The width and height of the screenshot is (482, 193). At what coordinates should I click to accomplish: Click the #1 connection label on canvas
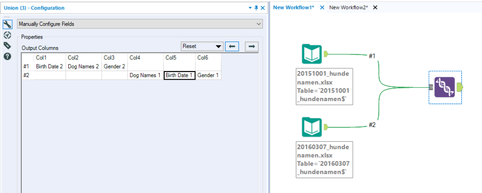372,56
